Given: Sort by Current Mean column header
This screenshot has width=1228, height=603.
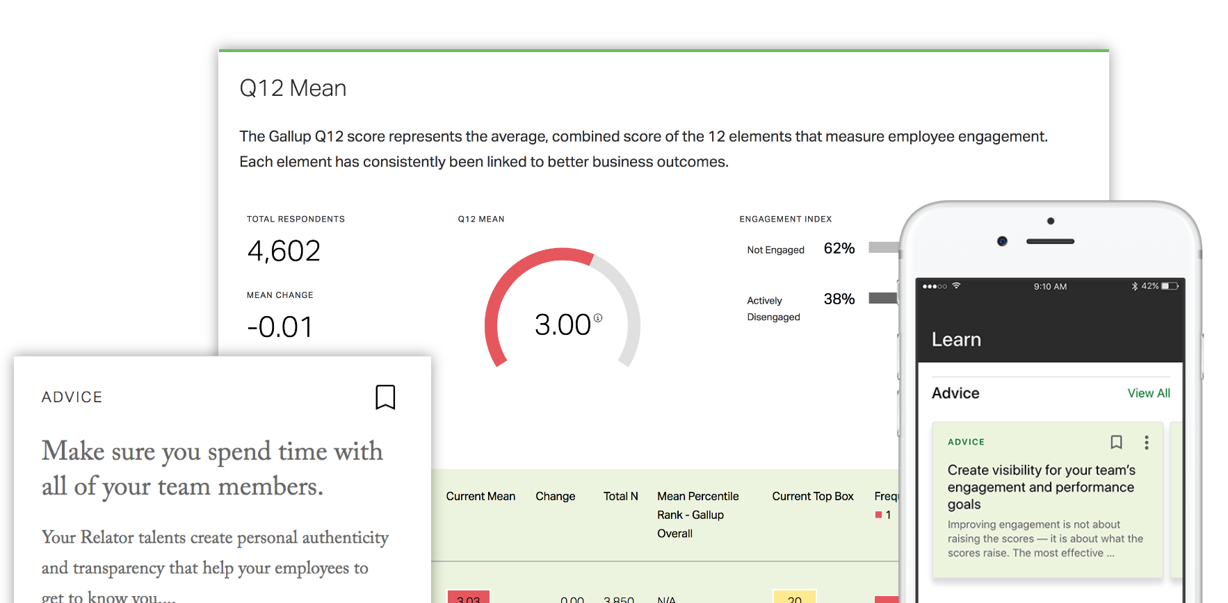Looking at the screenshot, I should coord(480,496).
